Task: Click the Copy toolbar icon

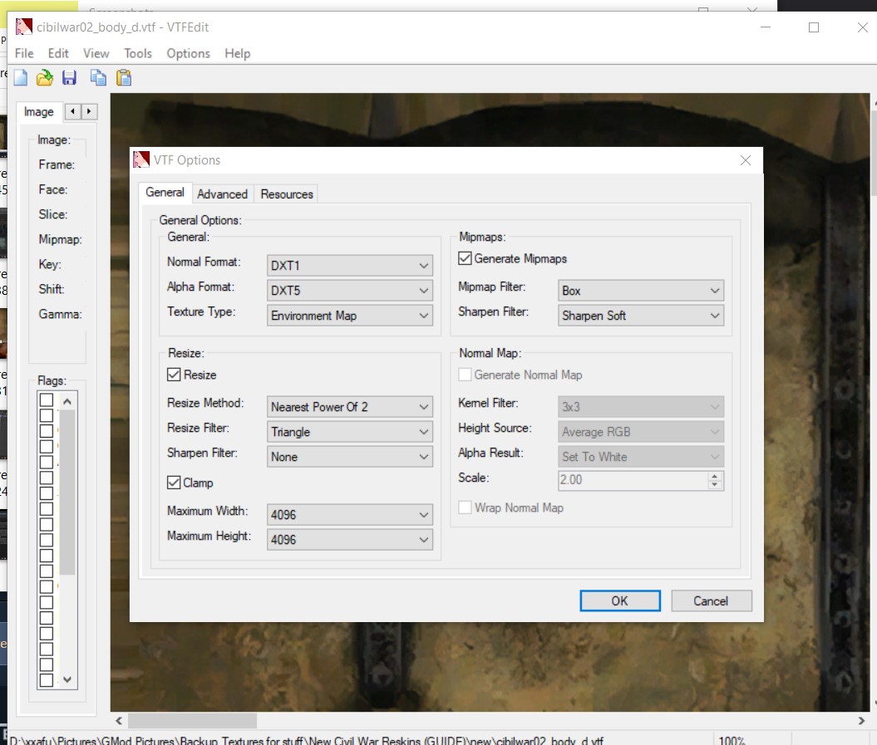Action: (98, 78)
